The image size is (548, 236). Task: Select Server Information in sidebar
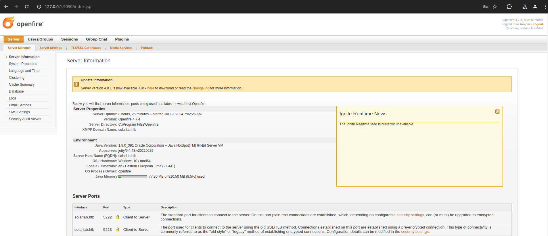pyautogui.click(x=24, y=57)
